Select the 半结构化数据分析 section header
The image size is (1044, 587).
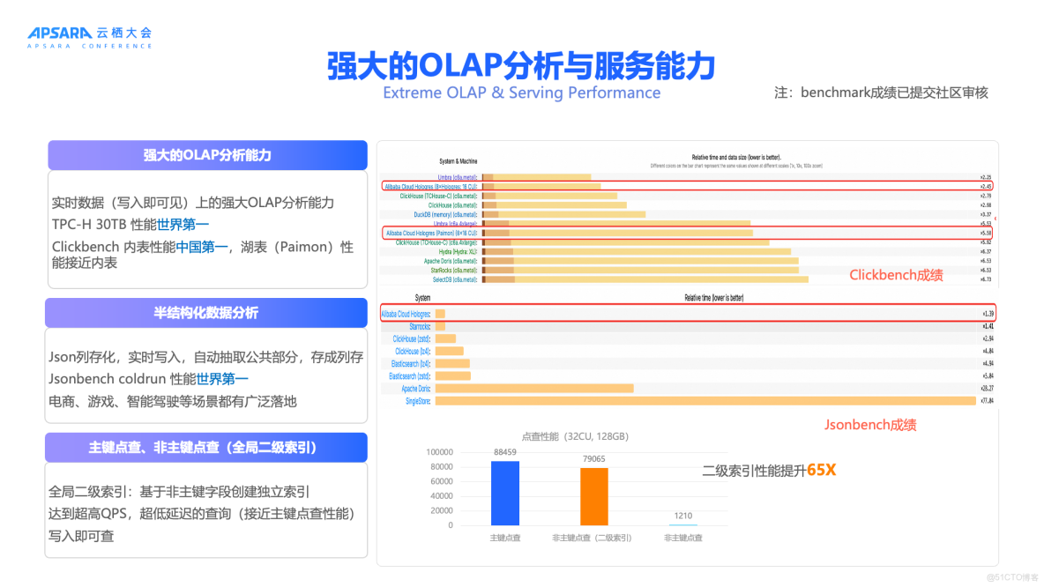coord(205,313)
